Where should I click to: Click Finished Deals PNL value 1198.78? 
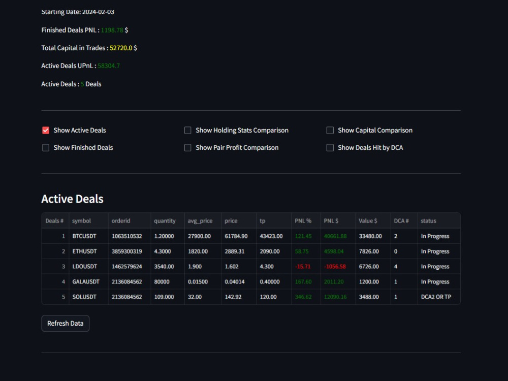[112, 30]
